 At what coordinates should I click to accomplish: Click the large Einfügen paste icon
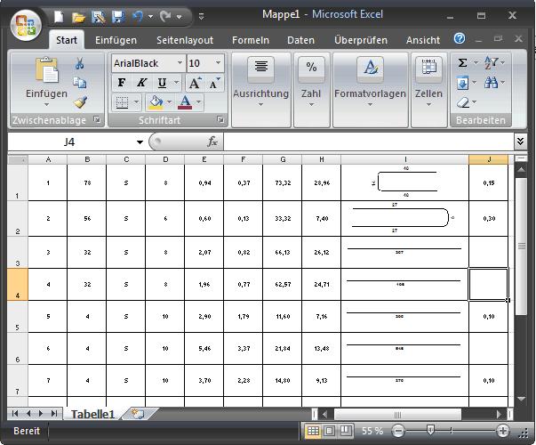(47, 69)
